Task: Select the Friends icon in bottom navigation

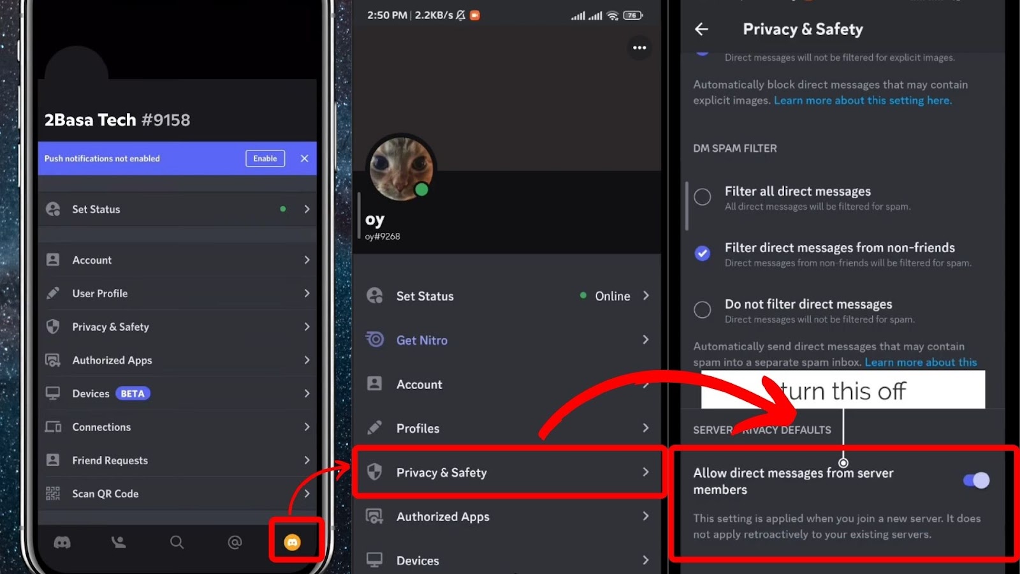Action: coord(119,542)
